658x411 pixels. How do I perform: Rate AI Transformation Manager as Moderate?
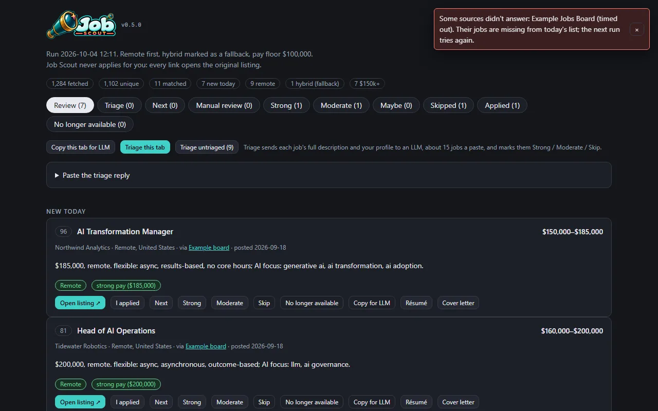(x=230, y=303)
